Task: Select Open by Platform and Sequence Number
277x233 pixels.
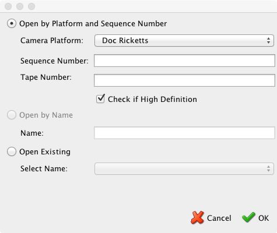Action: [12, 23]
